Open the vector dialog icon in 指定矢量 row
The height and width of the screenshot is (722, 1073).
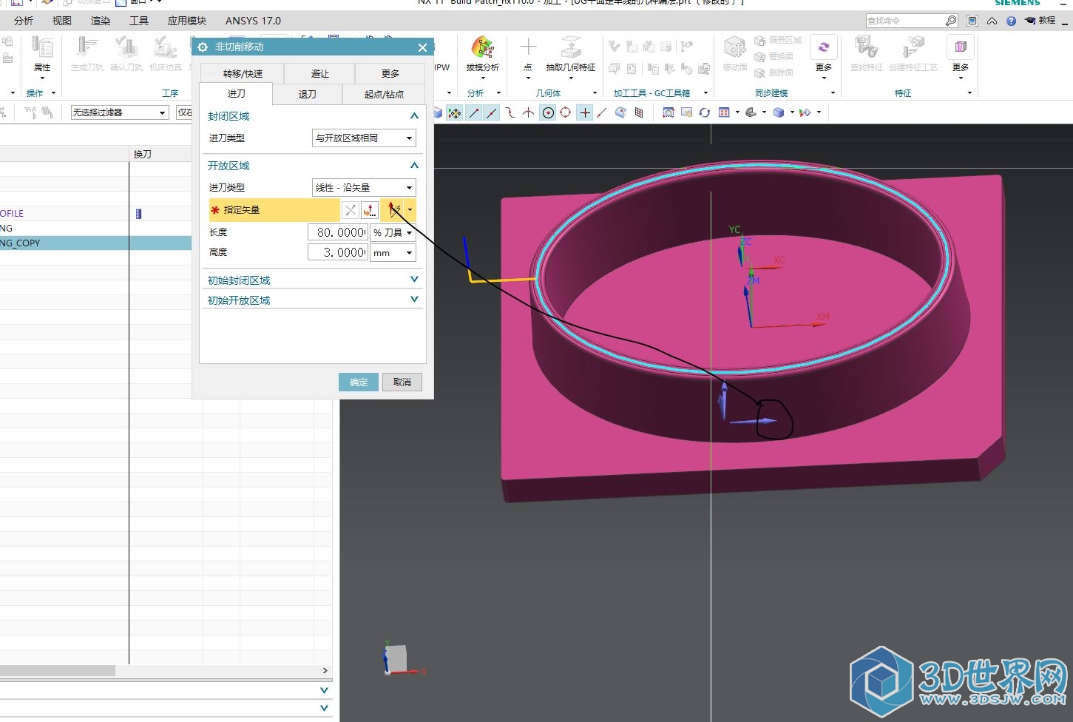tap(370, 210)
